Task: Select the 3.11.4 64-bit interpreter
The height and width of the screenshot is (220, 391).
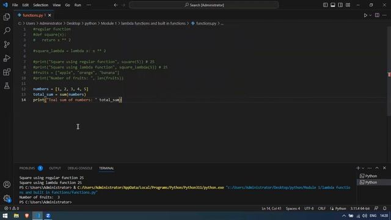Action: 360,208
